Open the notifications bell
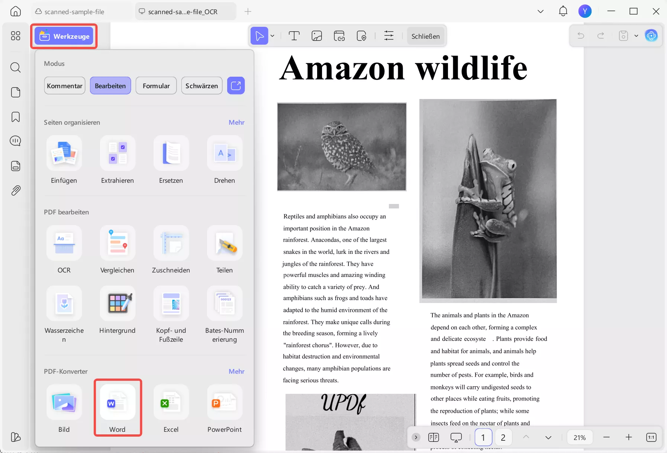 tap(563, 11)
